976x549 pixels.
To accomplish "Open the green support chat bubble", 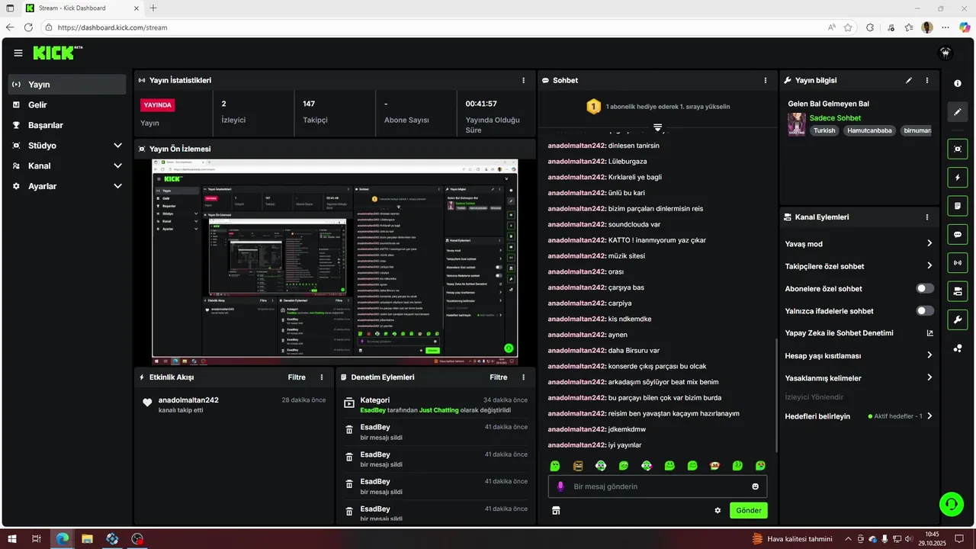I will click(x=952, y=503).
